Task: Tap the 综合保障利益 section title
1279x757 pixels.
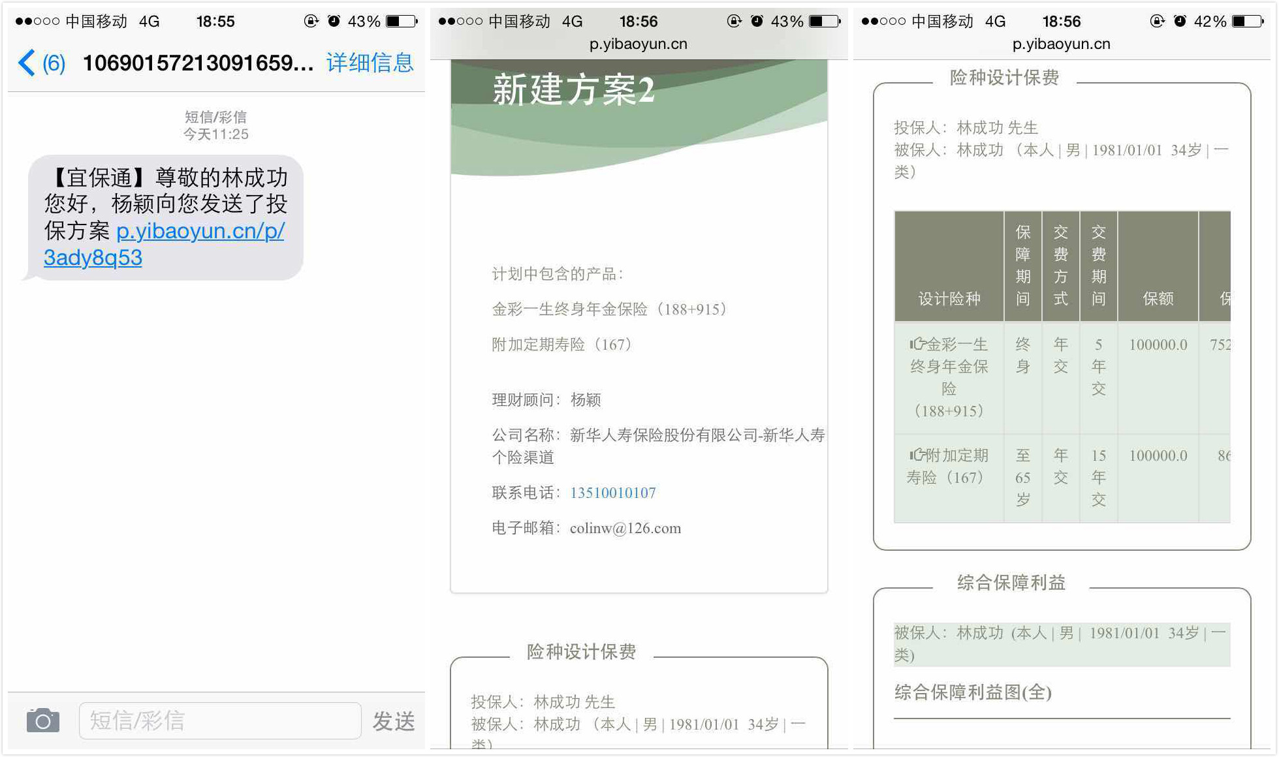Action: pyautogui.click(x=1011, y=582)
